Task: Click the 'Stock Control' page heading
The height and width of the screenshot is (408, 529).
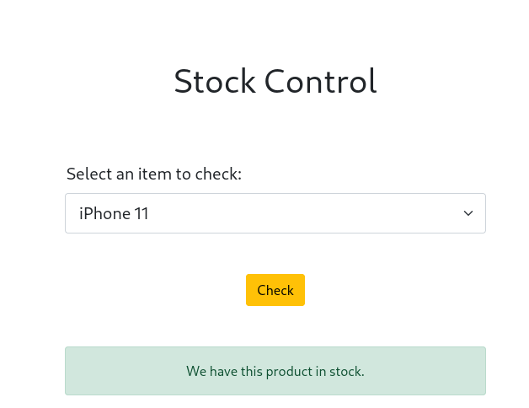Action: click(x=275, y=82)
